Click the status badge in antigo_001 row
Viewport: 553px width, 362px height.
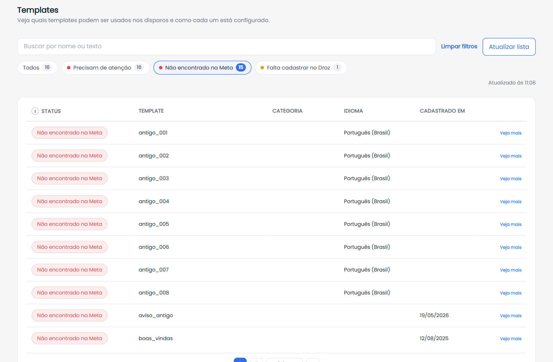click(69, 133)
